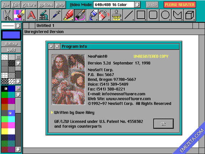Select the Line tool
The height and width of the screenshot is (154, 205).
129,15
